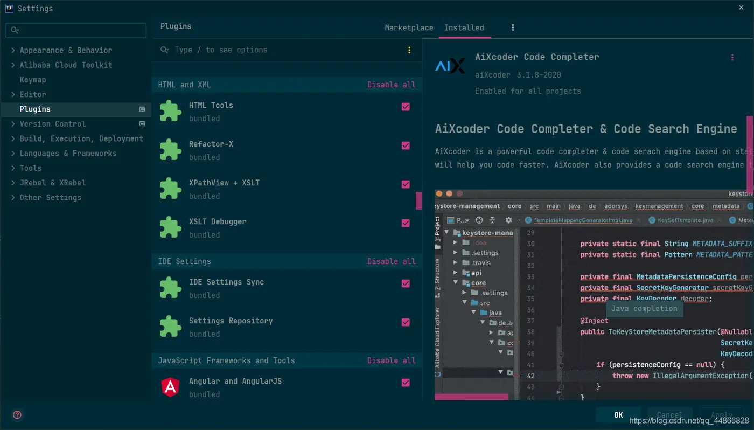Expand the Editor settings tree node
754x430 pixels.
pos(13,94)
